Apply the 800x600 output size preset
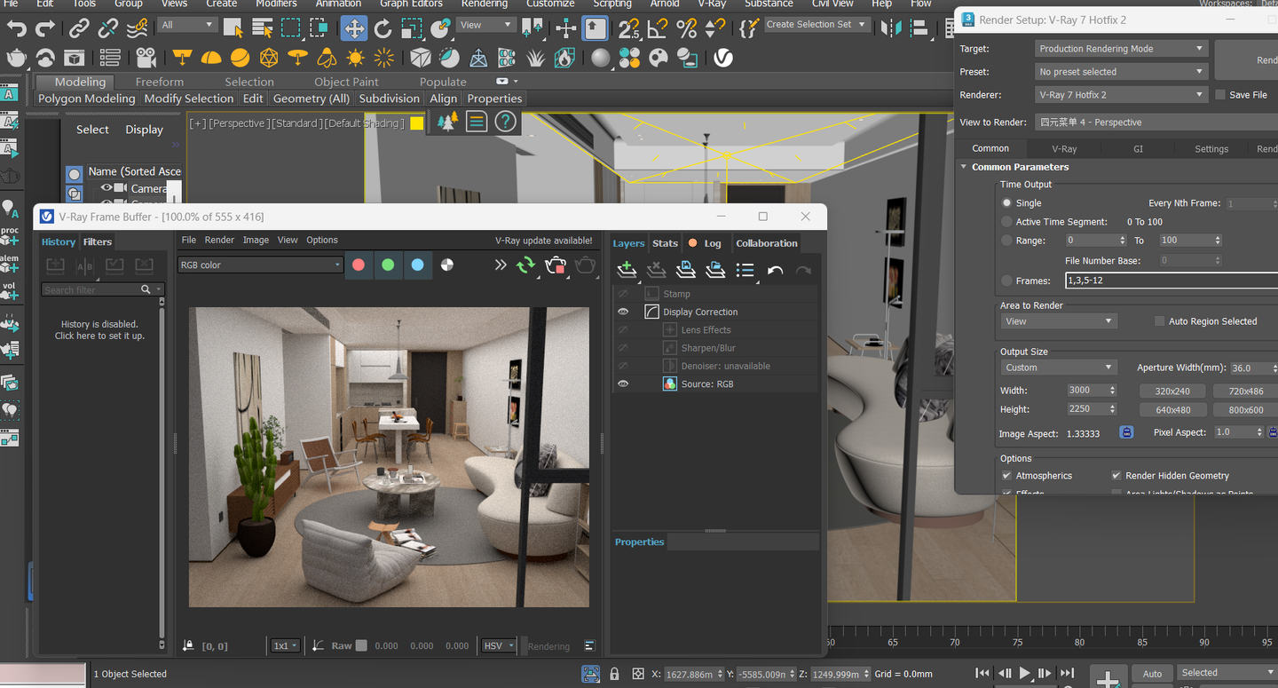Image resolution: width=1278 pixels, height=688 pixels. pos(1245,410)
